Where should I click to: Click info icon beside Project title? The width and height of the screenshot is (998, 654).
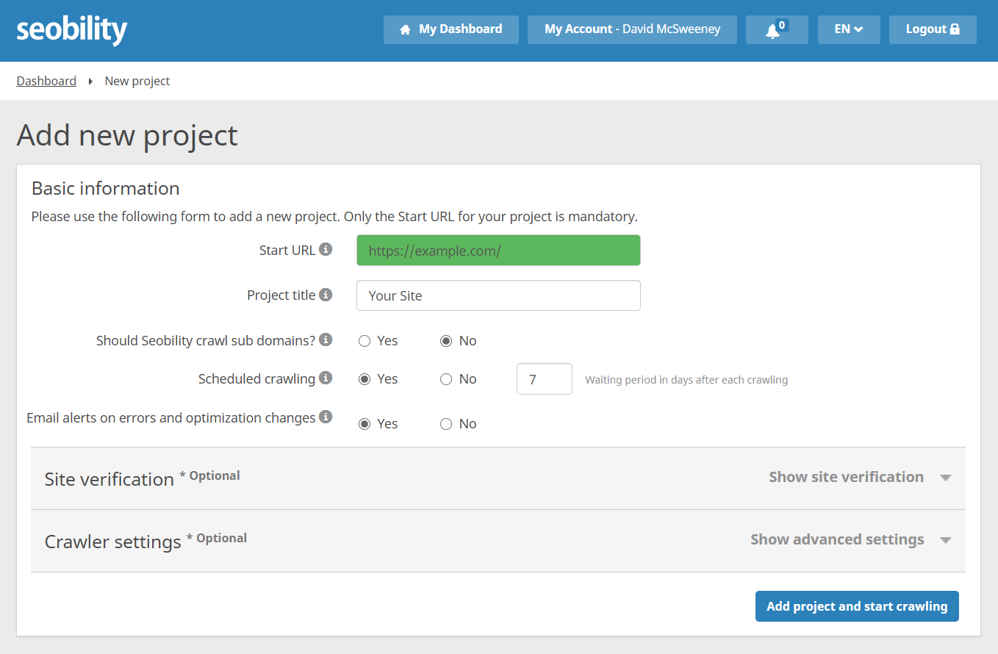[x=326, y=295]
